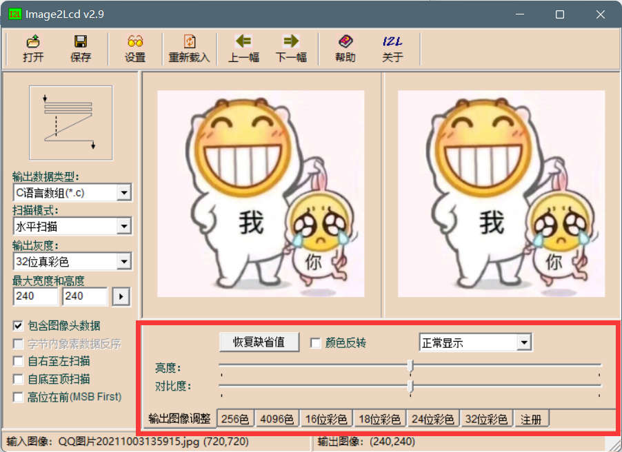Viewport: 622px width, 452px height.
Task: Save output via the 保存 icon
Action: click(81, 48)
